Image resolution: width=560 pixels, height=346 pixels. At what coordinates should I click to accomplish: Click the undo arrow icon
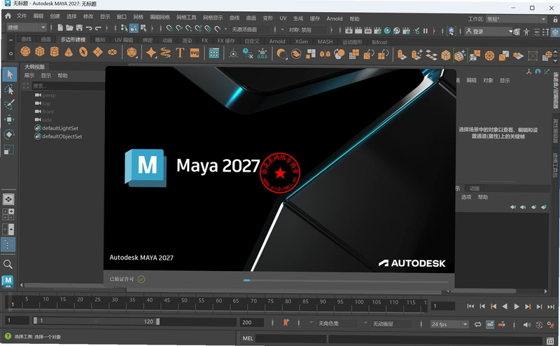[x=89, y=28]
